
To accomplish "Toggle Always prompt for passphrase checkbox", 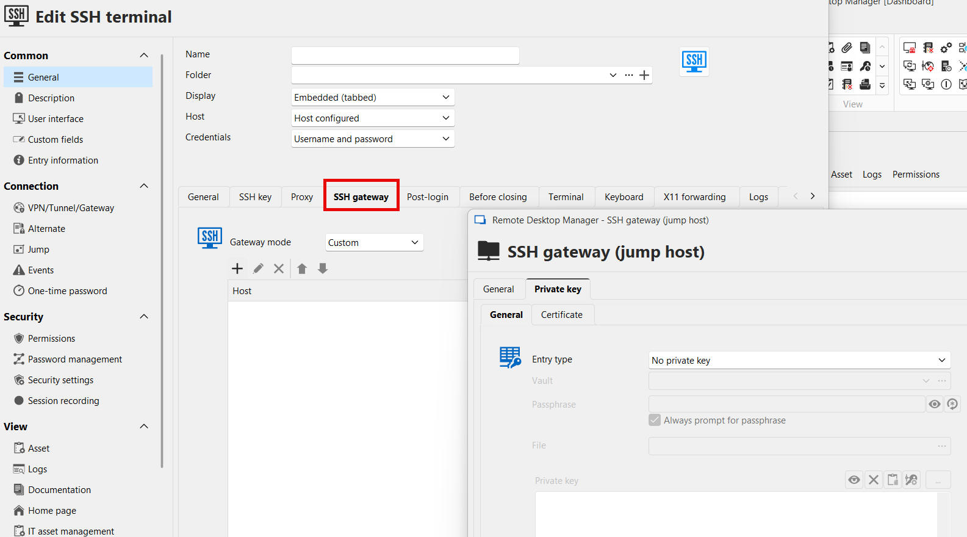I will [655, 420].
